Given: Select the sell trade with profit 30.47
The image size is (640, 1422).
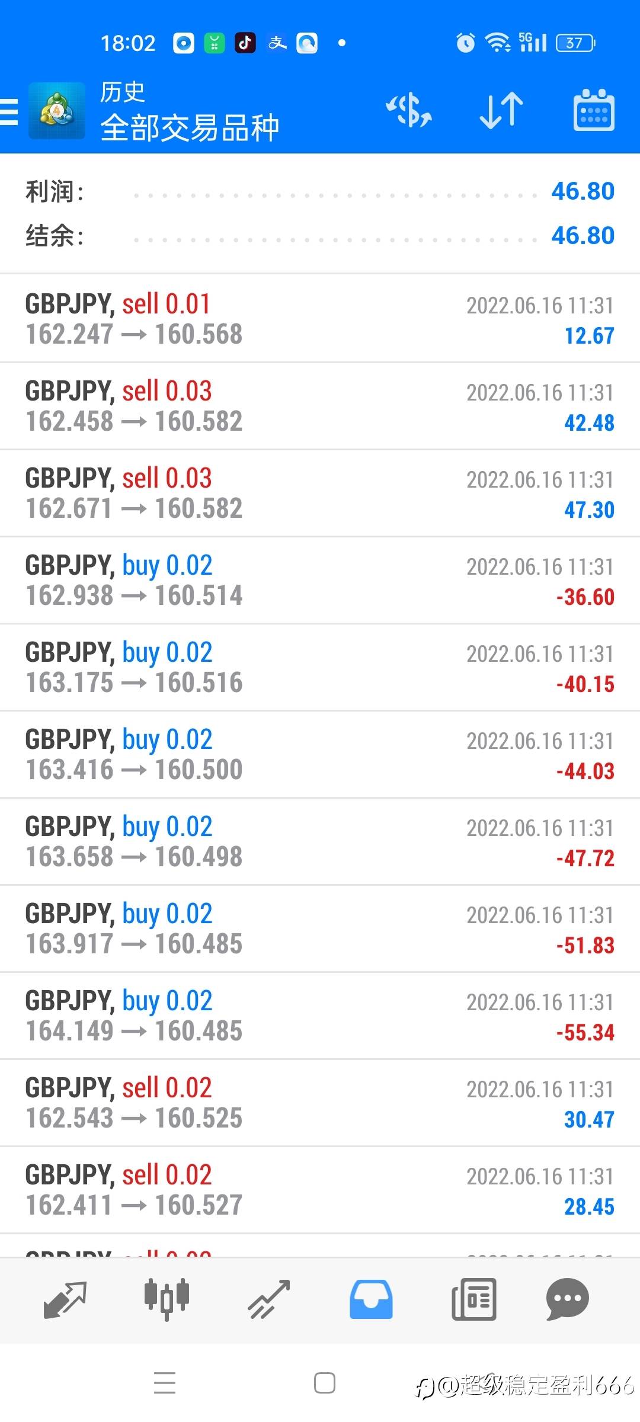Looking at the screenshot, I should click(320, 1103).
